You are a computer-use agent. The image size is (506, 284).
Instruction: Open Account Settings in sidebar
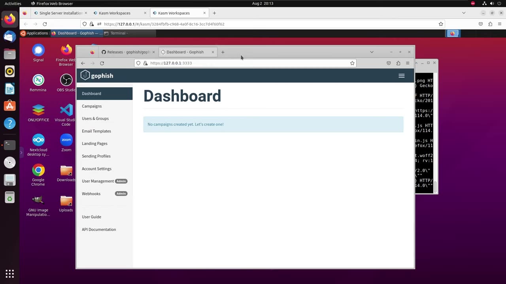click(104, 169)
